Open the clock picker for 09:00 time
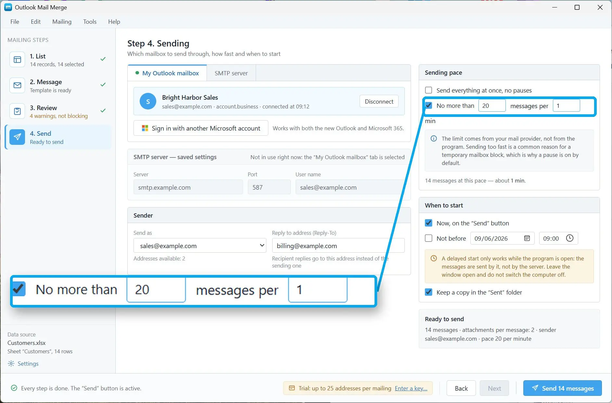The image size is (612, 403). [x=570, y=238]
